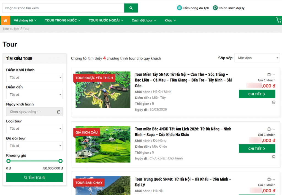Click the Chính sách đại lý globe icon
282x195 pixels.
click(215, 8)
